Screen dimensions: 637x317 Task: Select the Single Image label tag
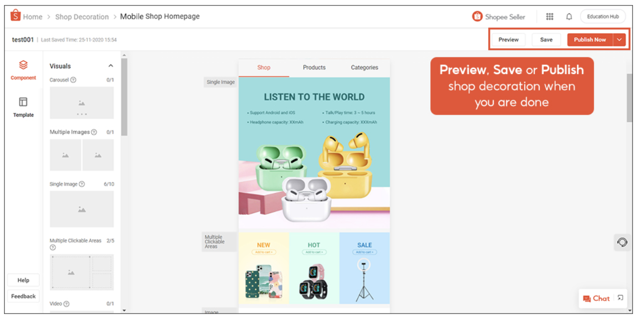coord(221,82)
